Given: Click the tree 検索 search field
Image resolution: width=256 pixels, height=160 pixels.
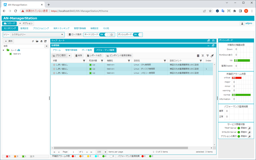Looking at the screenshot, I should coord(23,46).
